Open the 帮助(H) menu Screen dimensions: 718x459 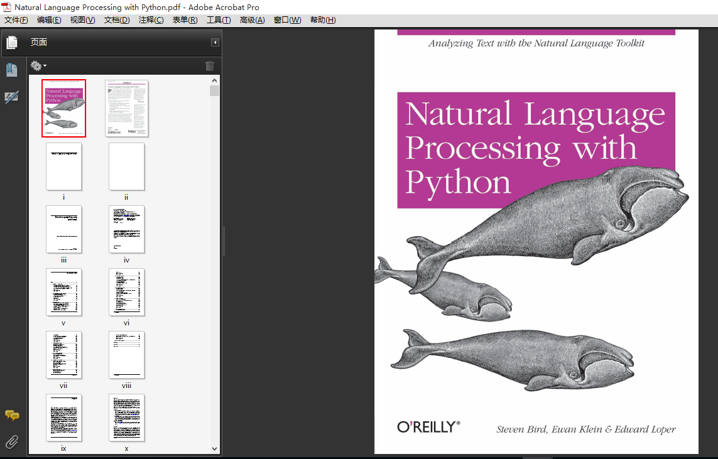(323, 20)
